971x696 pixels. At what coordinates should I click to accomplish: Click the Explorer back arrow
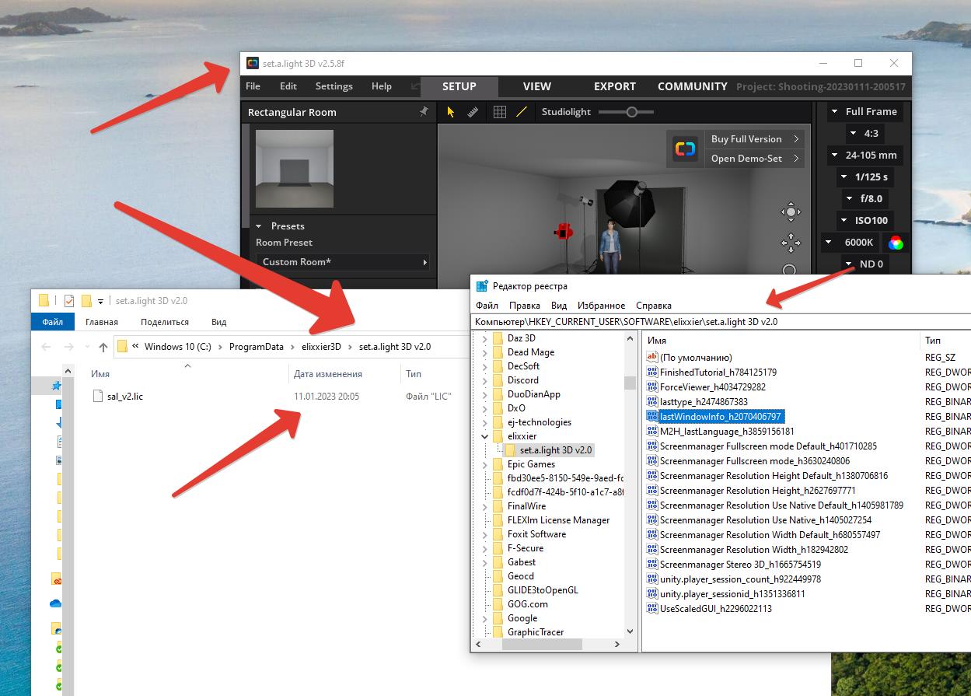point(46,347)
